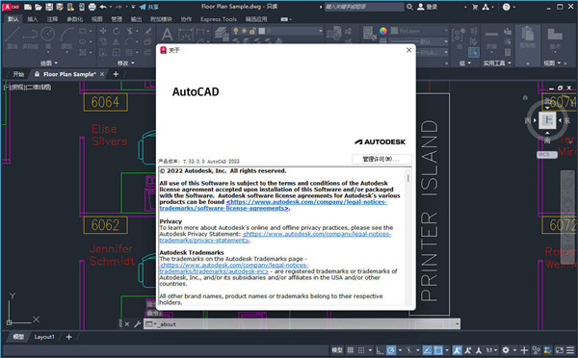Click the Help question mark icon
Screen dimensions: 578x358
[x=507, y=7]
